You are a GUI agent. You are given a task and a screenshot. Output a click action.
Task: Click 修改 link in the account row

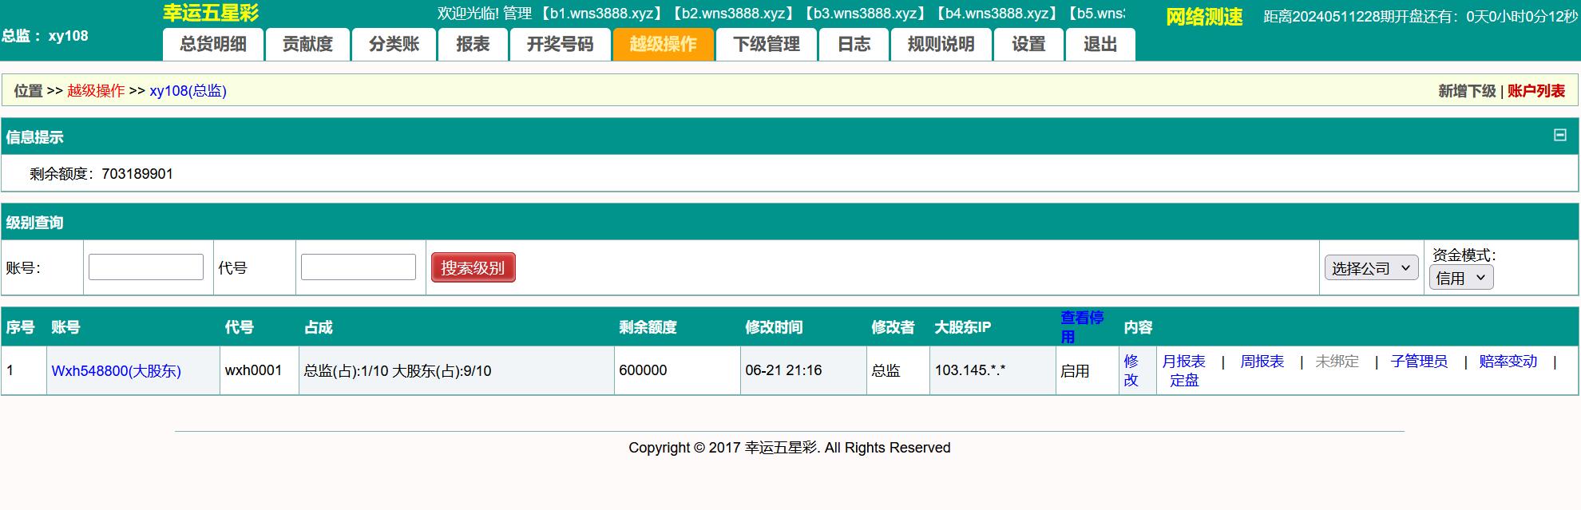(1131, 370)
